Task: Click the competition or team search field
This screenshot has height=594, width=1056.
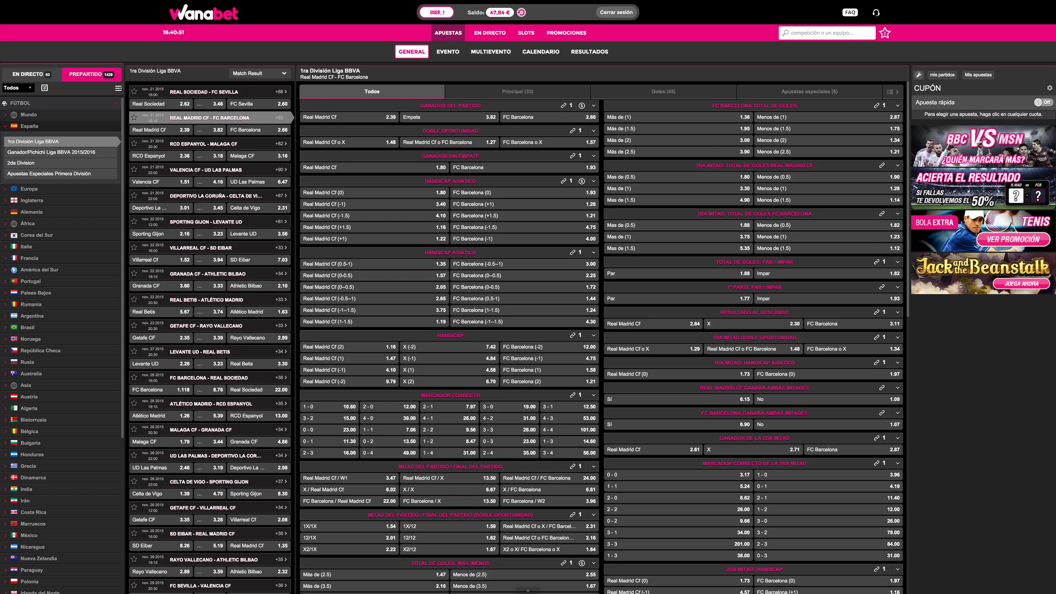Action: pos(827,33)
